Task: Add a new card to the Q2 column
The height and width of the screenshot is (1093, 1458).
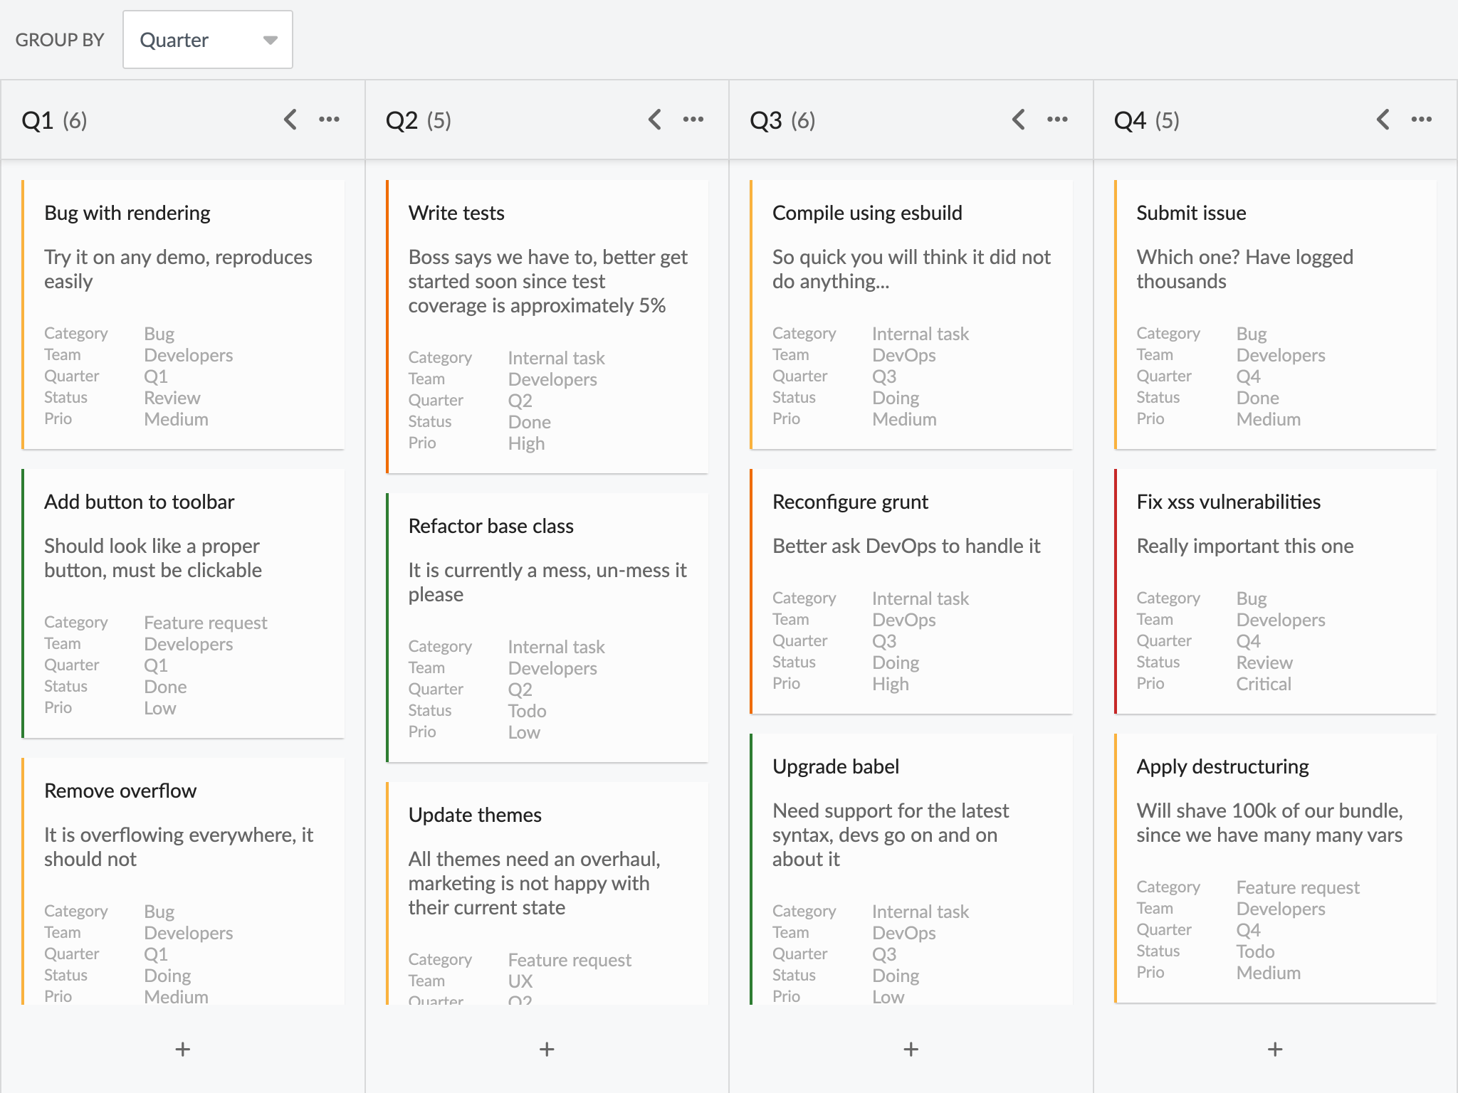Action: click(x=547, y=1050)
